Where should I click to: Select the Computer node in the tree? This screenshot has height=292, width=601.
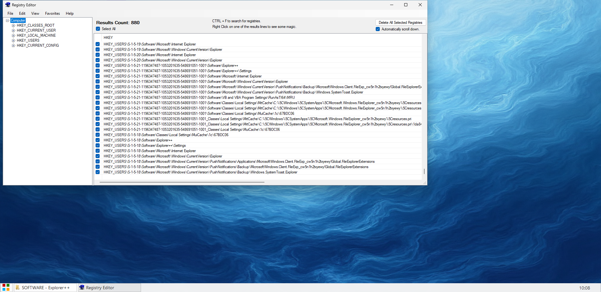pyautogui.click(x=18, y=20)
